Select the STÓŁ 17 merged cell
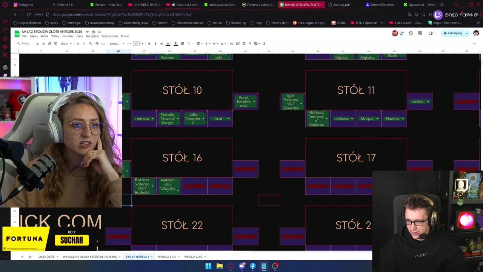This screenshot has height=272, width=483. click(x=356, y=158)
